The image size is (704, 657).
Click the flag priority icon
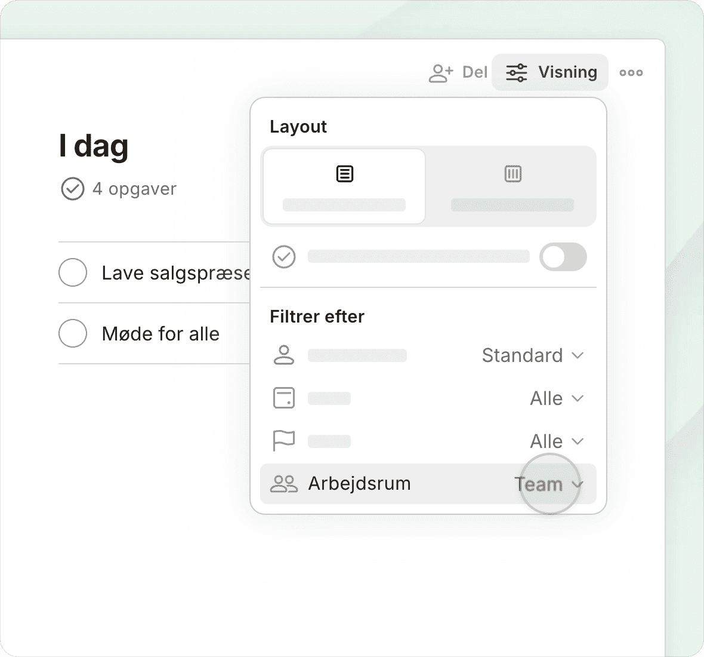click(283, 441)
